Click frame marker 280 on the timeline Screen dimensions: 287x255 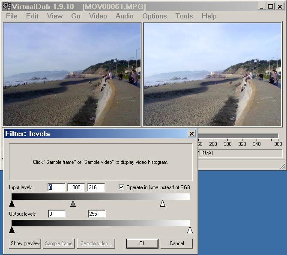tap(213, 144)
